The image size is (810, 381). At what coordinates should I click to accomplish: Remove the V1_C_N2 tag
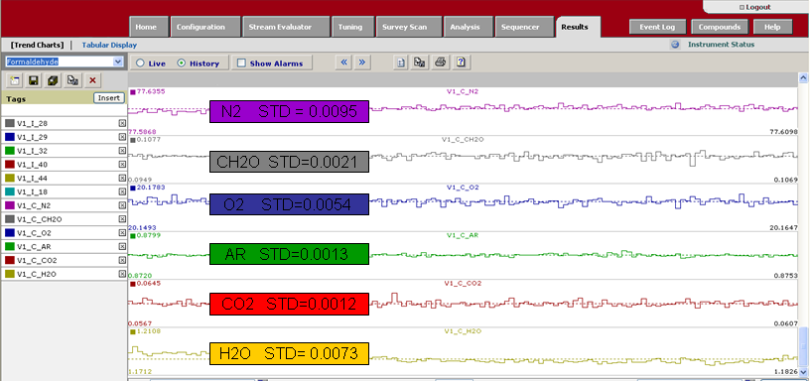122,205
